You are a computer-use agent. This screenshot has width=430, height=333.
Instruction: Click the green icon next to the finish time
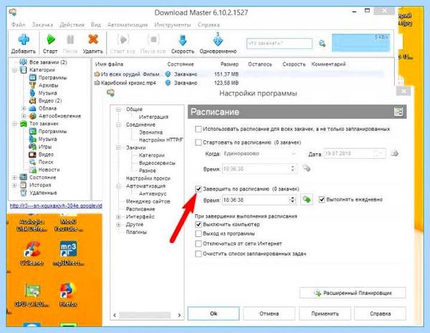click(307, 199)
